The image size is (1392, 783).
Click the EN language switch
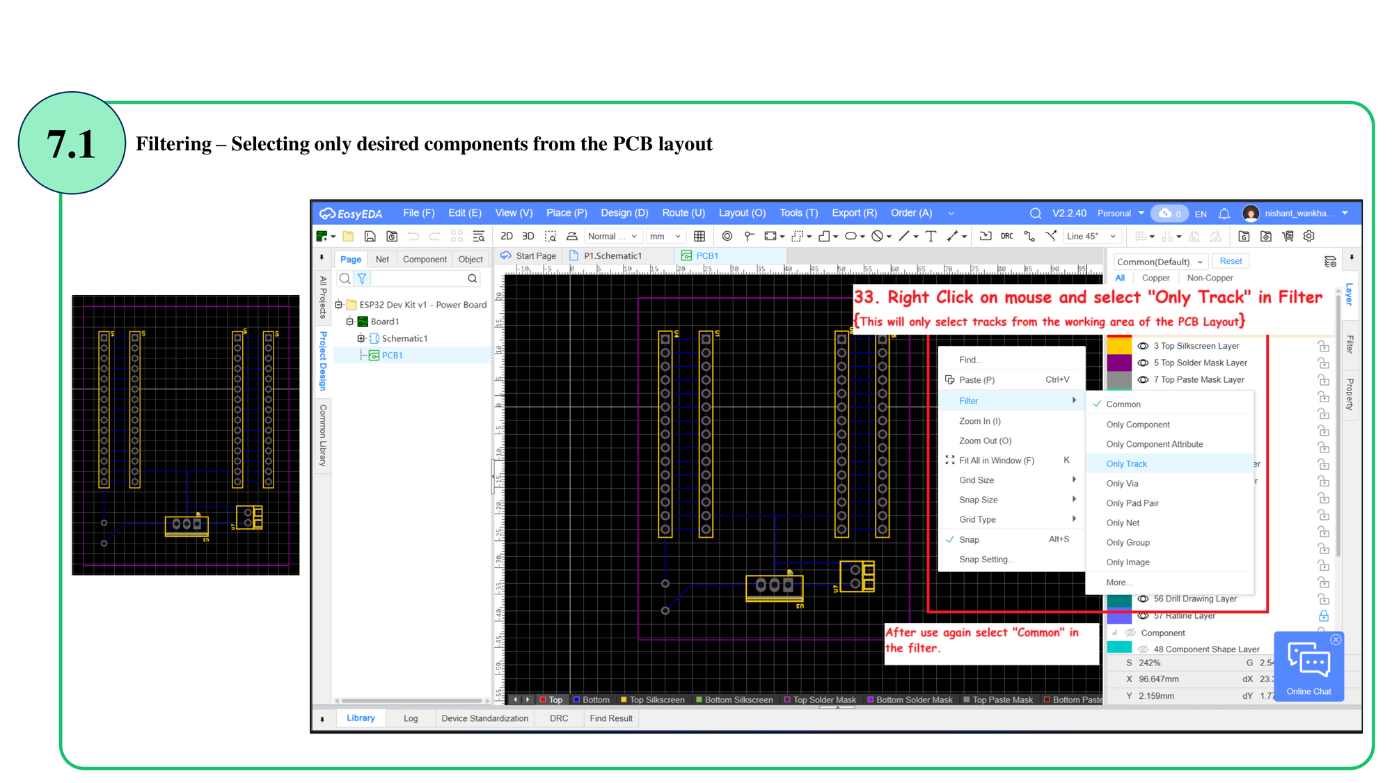[1201, 214]
